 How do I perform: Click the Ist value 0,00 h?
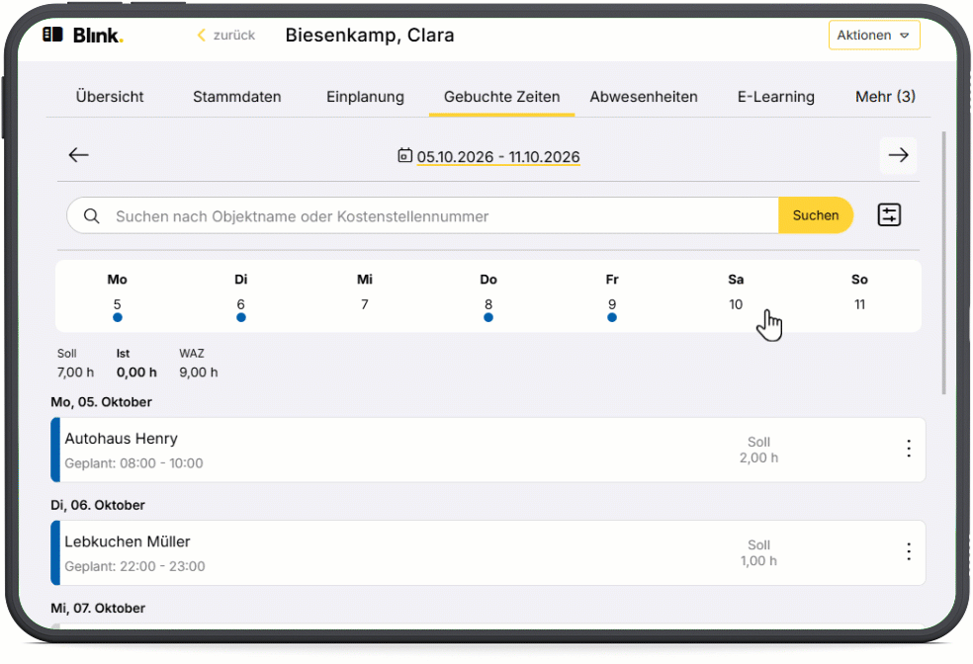pyautogui.click(x=136, y=372)
